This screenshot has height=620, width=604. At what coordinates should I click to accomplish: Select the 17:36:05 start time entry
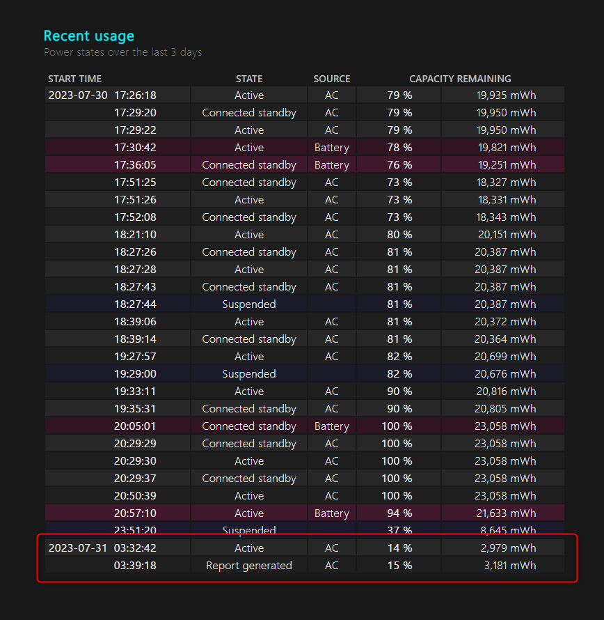pyautogui.click(x=135, y=165)
